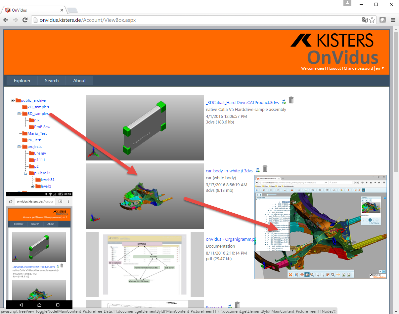
Task: Open the Search tab
Action: (52, 81)
